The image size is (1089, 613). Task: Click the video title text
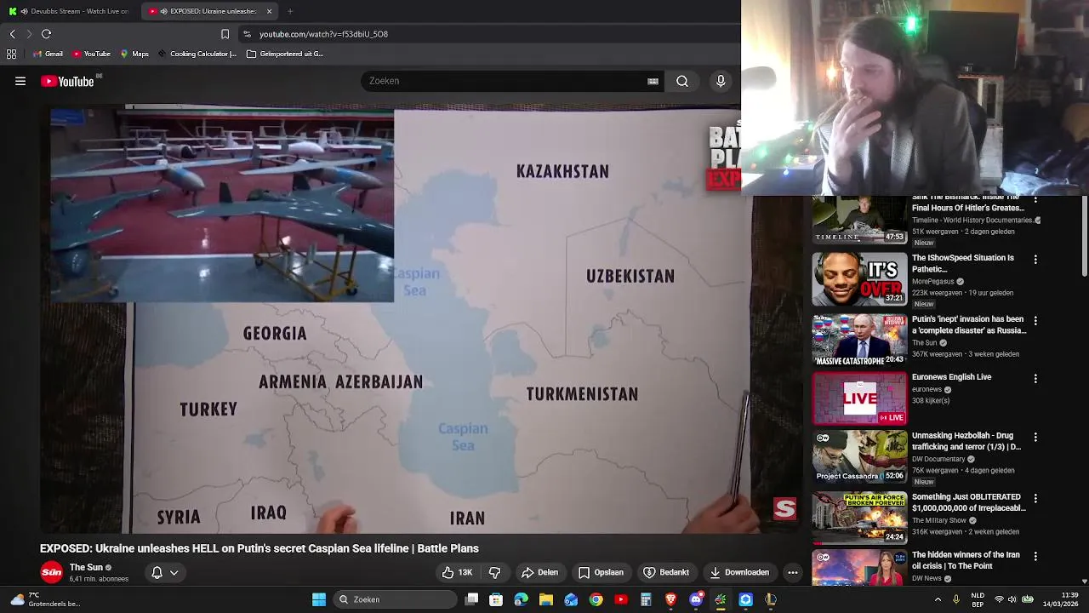(259, 548)
